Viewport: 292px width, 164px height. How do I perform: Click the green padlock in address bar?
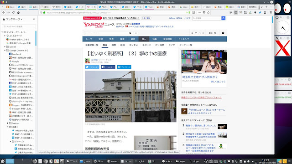pos(44,12)
